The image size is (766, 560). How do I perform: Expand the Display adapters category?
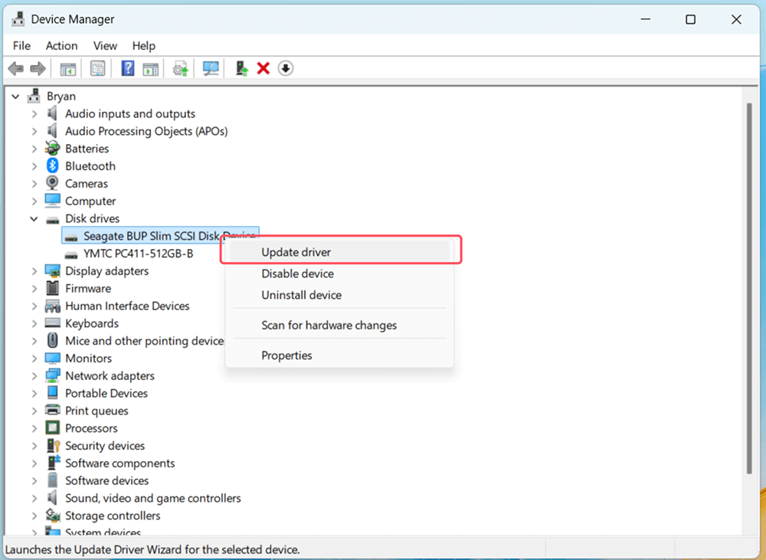click(x=34, y=270)
